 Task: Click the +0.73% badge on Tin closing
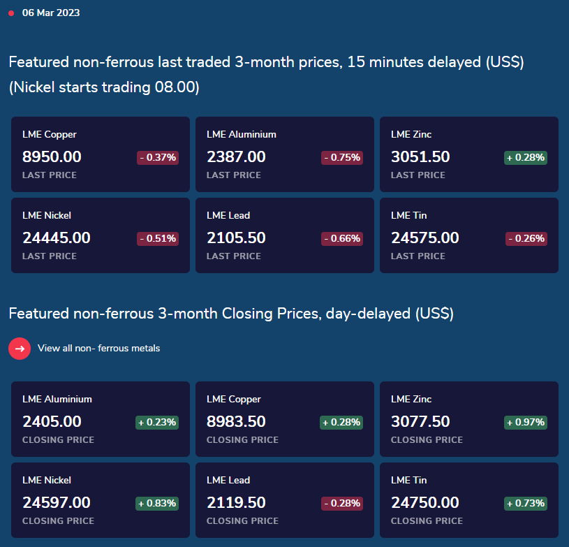coord(526,504)
